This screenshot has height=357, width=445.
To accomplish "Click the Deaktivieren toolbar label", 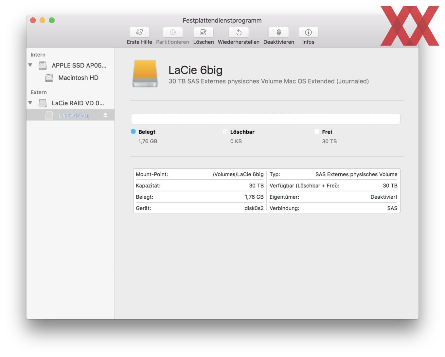I will (279, 42).
